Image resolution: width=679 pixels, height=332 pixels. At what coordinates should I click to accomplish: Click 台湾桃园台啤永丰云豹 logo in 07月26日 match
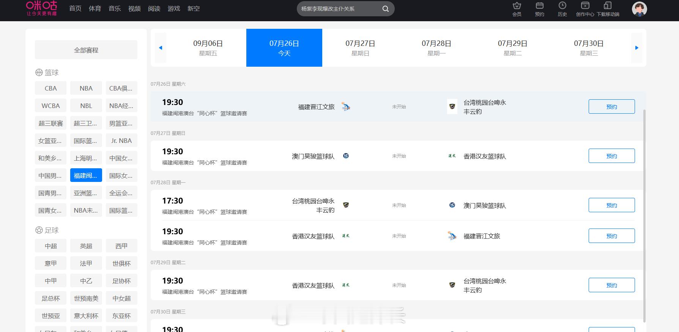tap(452, 106)
